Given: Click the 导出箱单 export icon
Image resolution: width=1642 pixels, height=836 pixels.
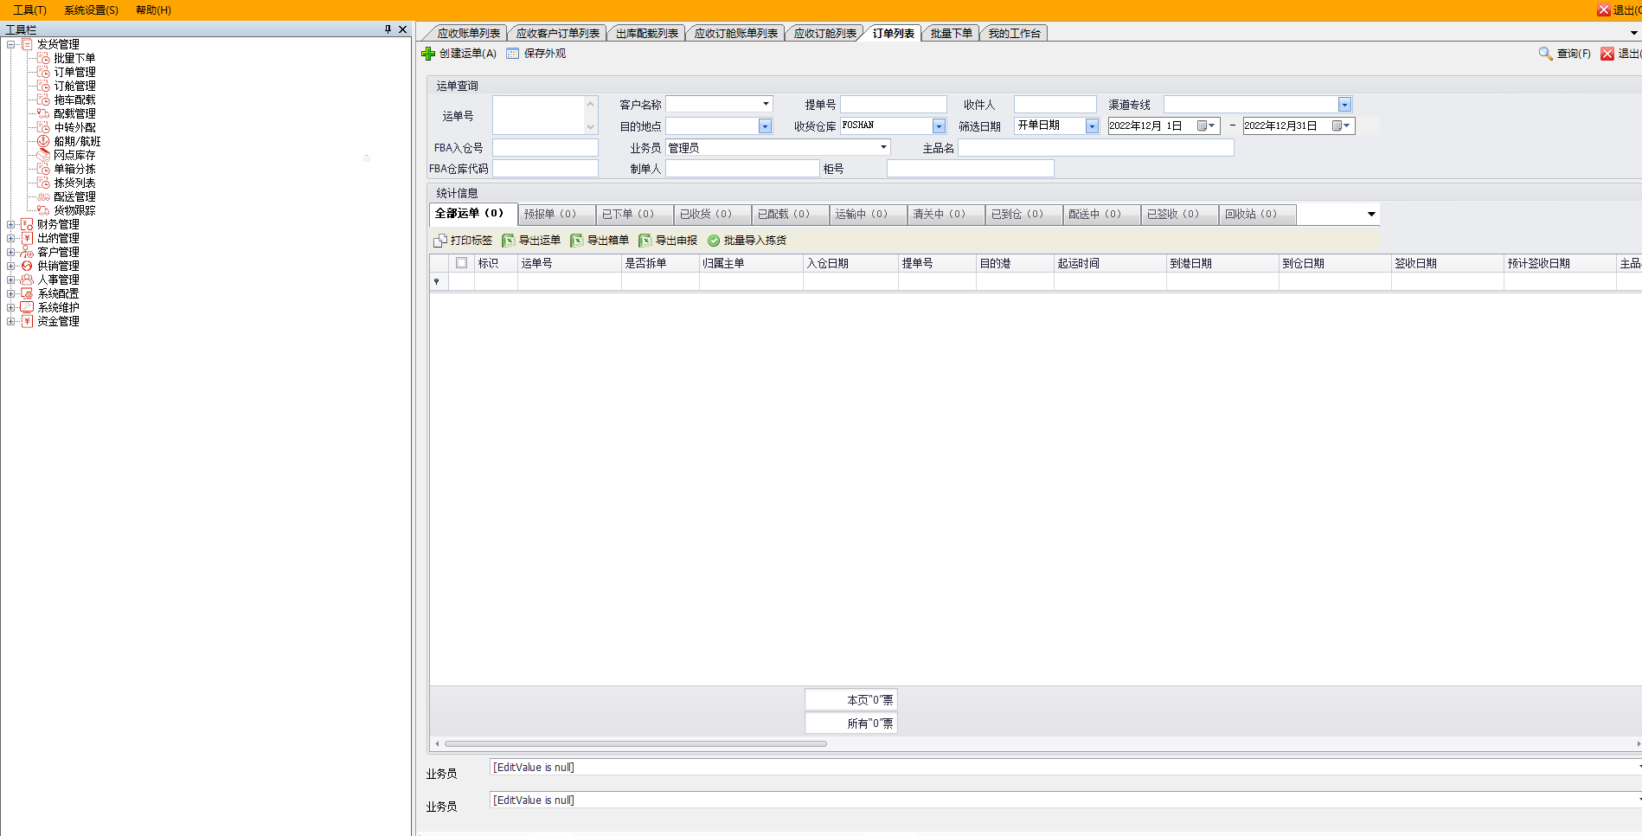Looking at the screenshot, I should 577,241.
